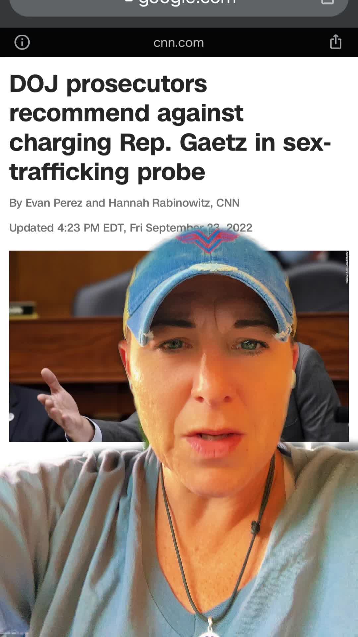
Task: Tap the share icon beside cnn.com
Action: [x=336, y=42]
